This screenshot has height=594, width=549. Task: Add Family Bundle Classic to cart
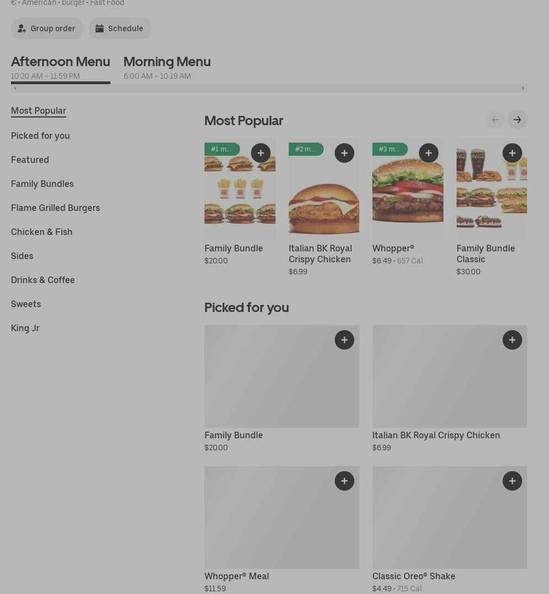(512, 153)
